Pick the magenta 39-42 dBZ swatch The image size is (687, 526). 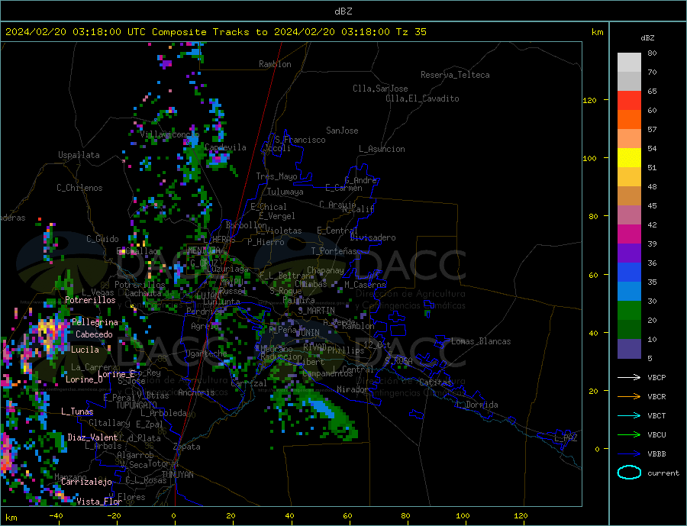pos(629,234)
